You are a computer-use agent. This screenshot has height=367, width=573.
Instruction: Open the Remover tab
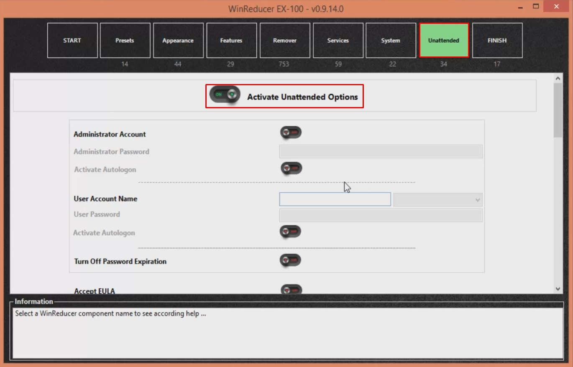click(x=285, y=40)
